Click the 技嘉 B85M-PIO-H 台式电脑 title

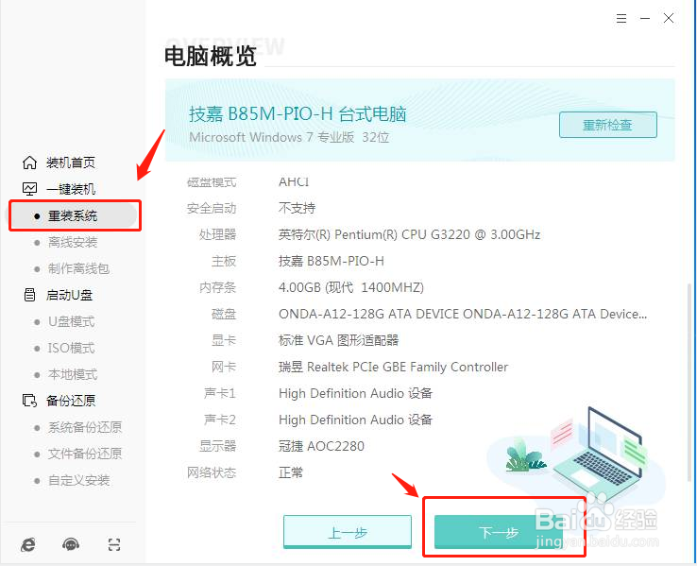297,114
